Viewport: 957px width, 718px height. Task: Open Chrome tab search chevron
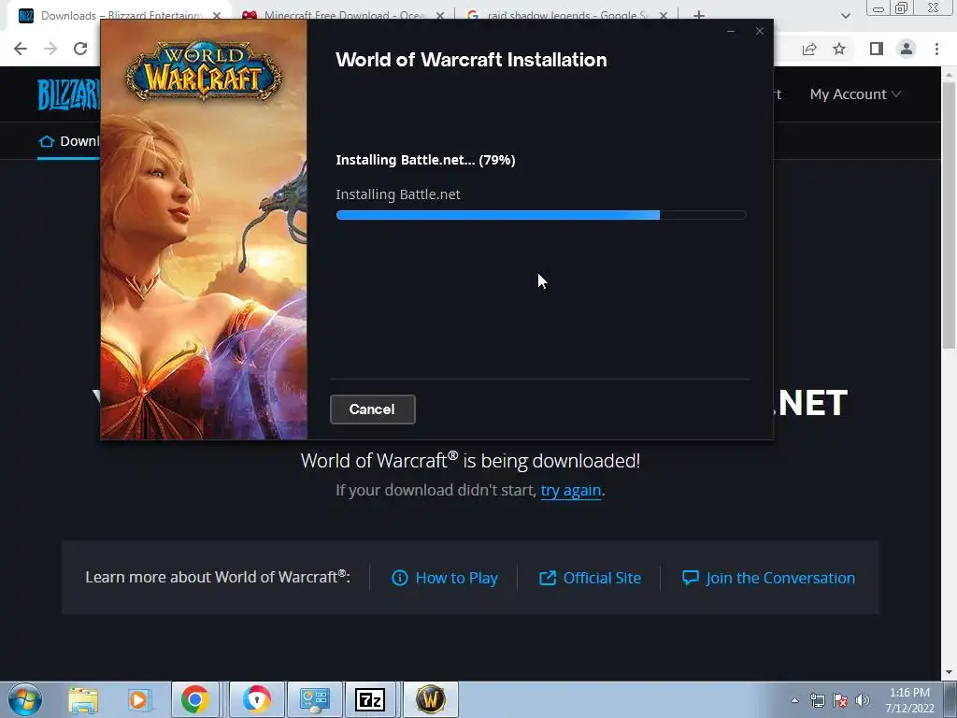845,16
